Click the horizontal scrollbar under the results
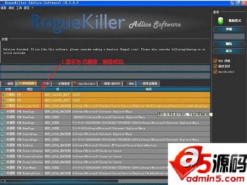Screen dimensions: 247x185 pos(62,181)
